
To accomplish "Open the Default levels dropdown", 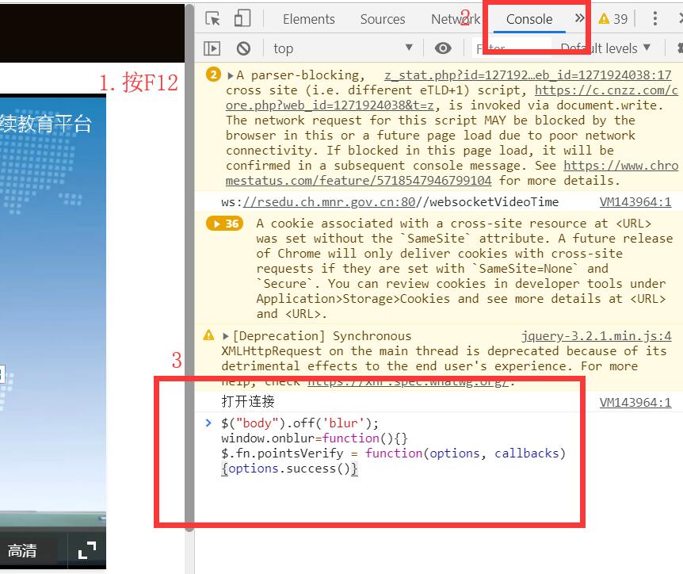I will [605, 48].
